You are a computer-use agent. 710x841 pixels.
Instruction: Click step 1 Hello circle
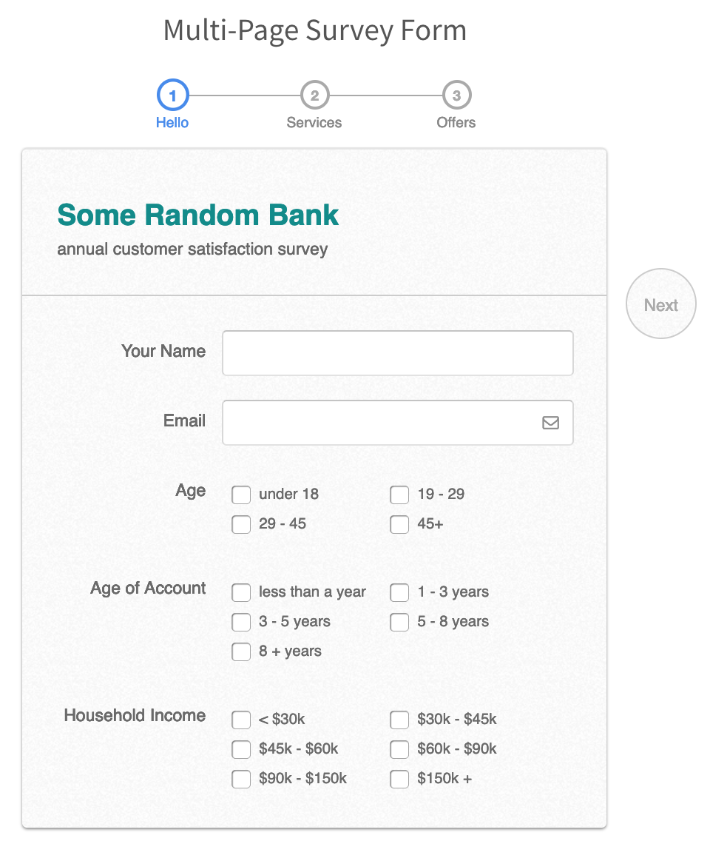click(x=173, y=96)
